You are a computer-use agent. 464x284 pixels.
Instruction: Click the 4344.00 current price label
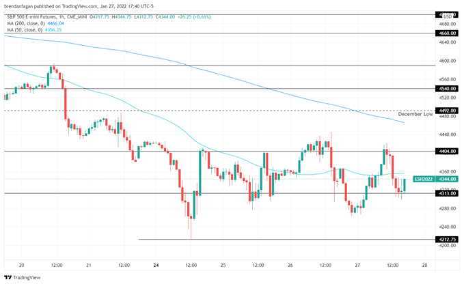click(x=448, y=179)
